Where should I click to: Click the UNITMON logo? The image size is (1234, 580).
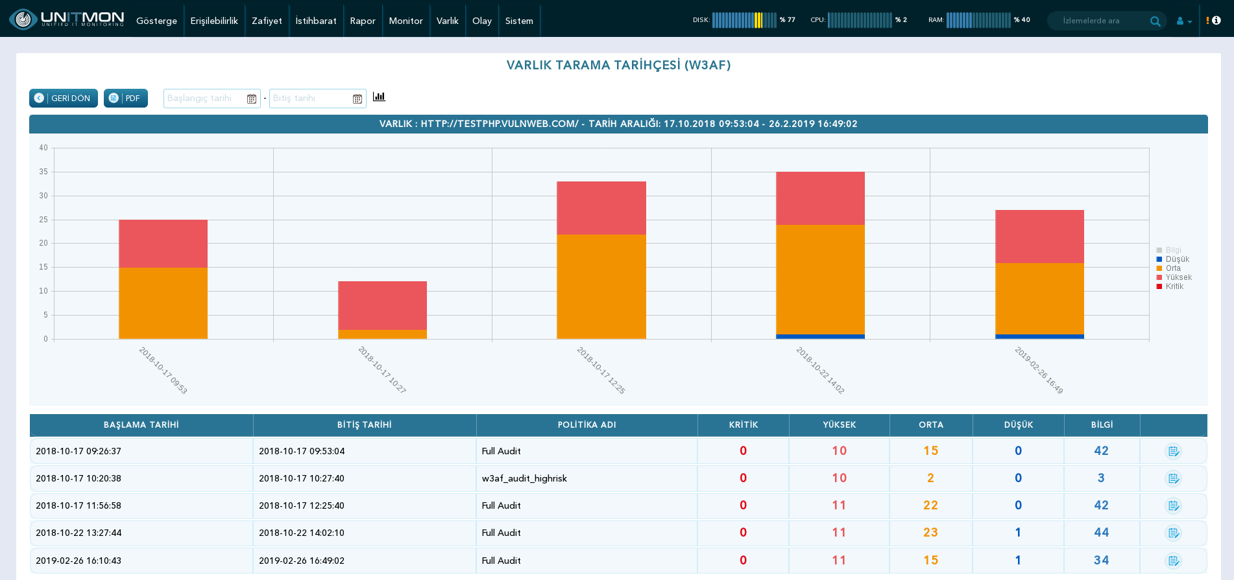click(x=67, y=19)
